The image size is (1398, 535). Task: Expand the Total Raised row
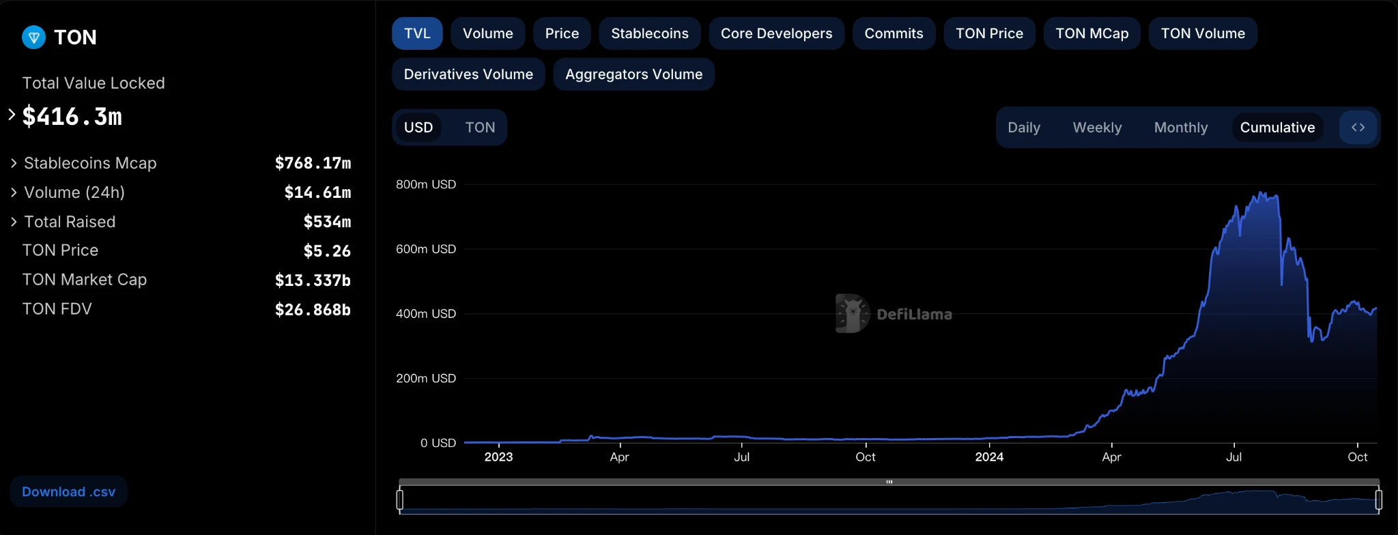pyautogui.click(x=14, y=222)
